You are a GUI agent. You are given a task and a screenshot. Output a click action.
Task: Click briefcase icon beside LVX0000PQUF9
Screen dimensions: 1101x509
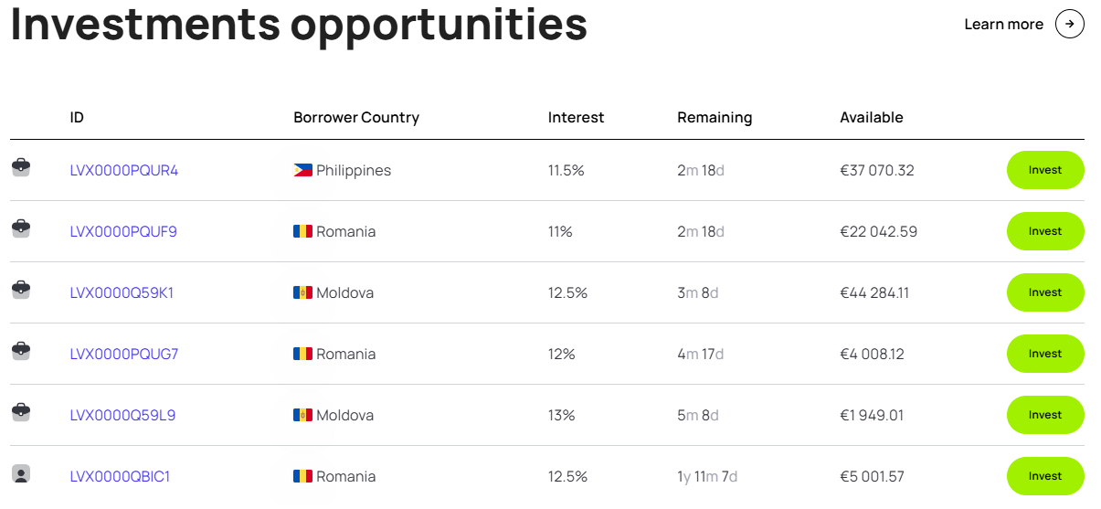pos(21,229)
